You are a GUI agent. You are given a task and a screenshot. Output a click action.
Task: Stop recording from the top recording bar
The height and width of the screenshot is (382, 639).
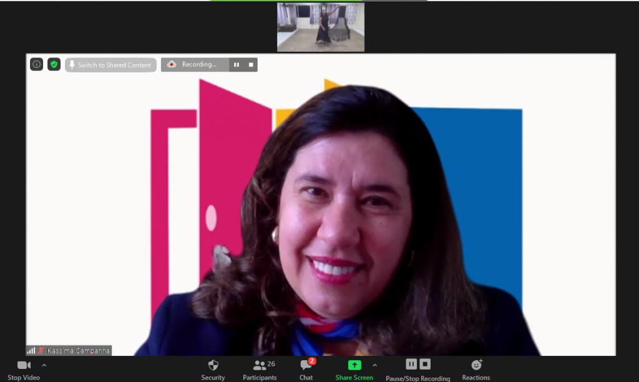(x=251, y=65)
